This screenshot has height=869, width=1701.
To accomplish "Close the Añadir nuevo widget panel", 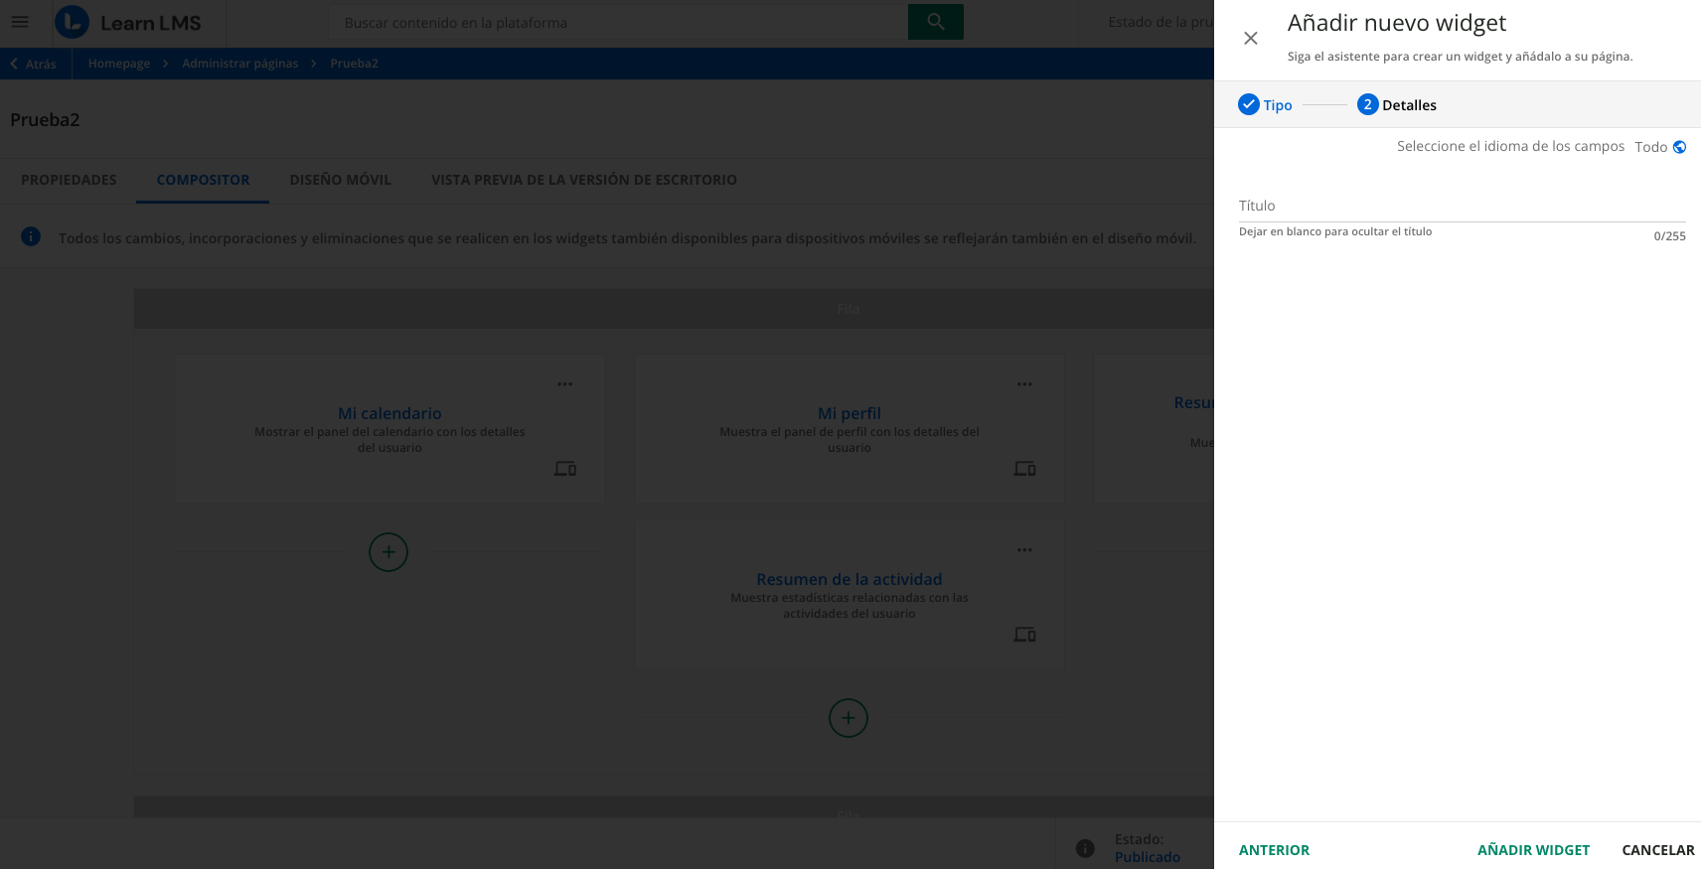I will tap(1251, 38).
